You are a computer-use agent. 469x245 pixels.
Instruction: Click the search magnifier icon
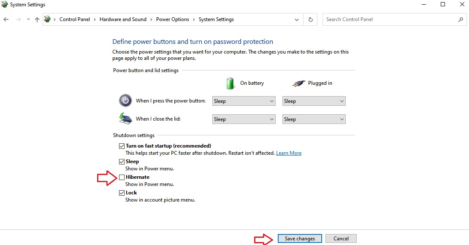[461, 19]
